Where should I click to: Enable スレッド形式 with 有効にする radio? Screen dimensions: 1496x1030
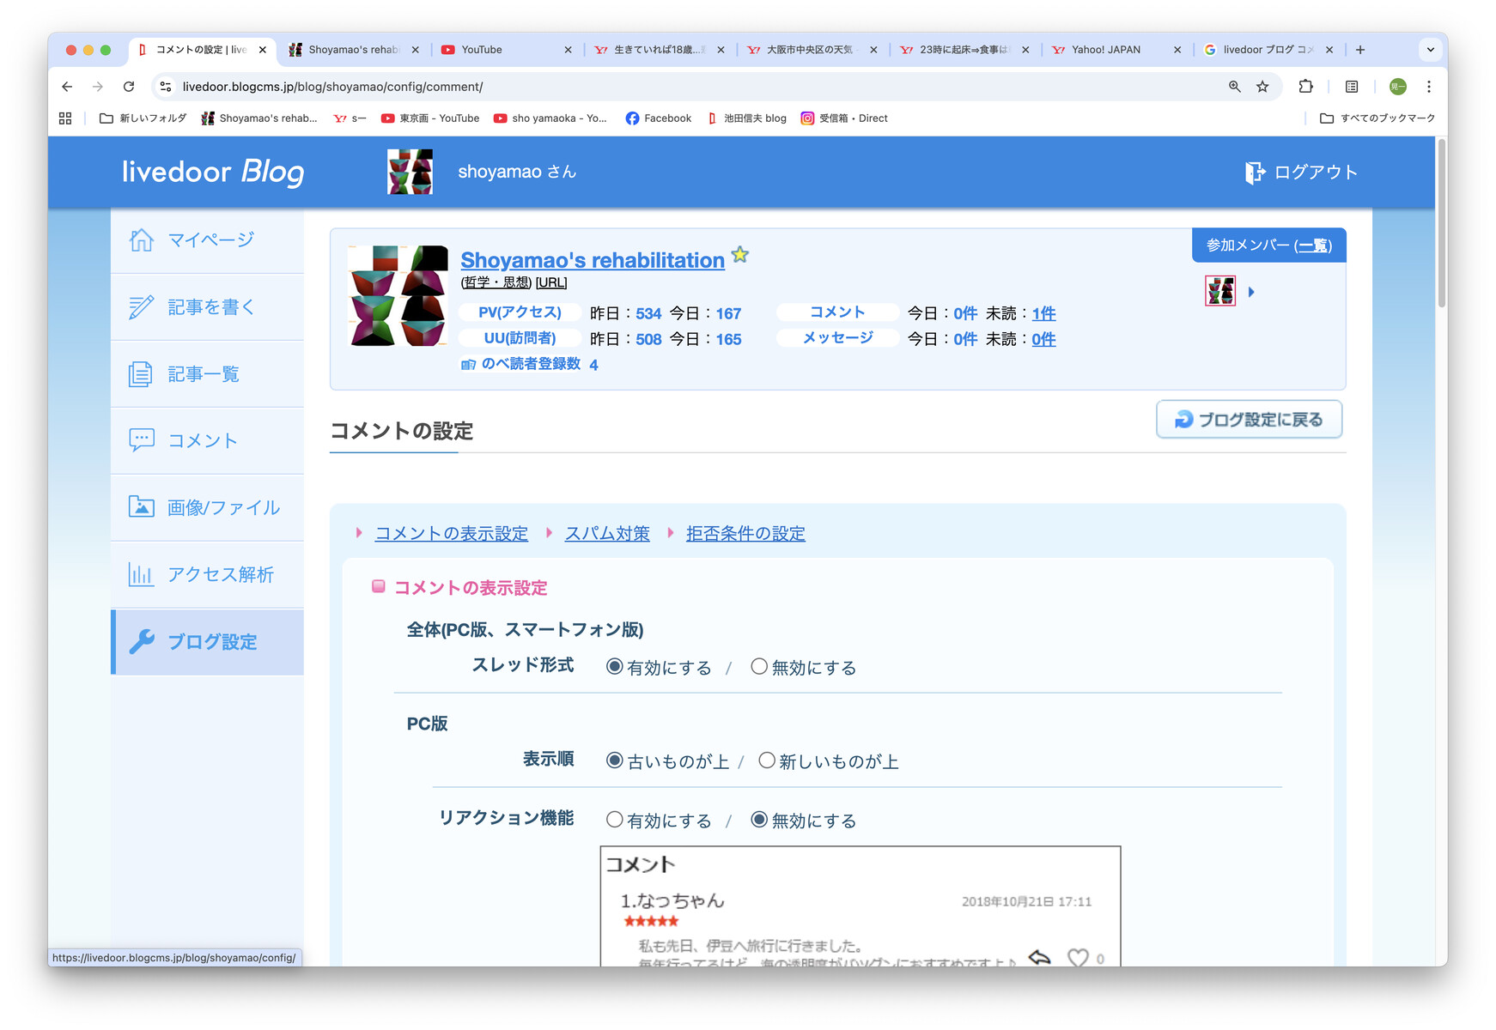614,667
